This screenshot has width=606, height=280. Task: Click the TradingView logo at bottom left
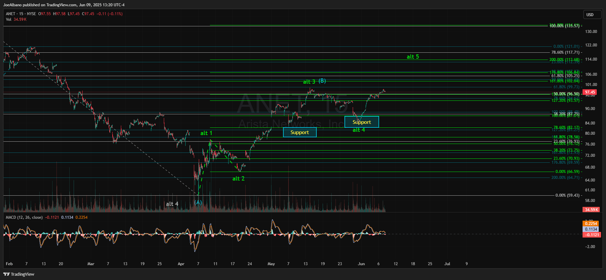[x=19, y=274]
